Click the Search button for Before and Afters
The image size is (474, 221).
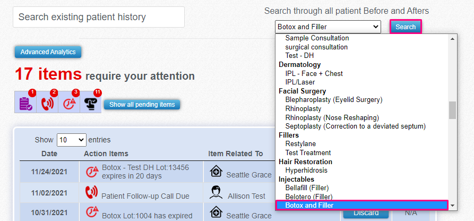[406, 27]
